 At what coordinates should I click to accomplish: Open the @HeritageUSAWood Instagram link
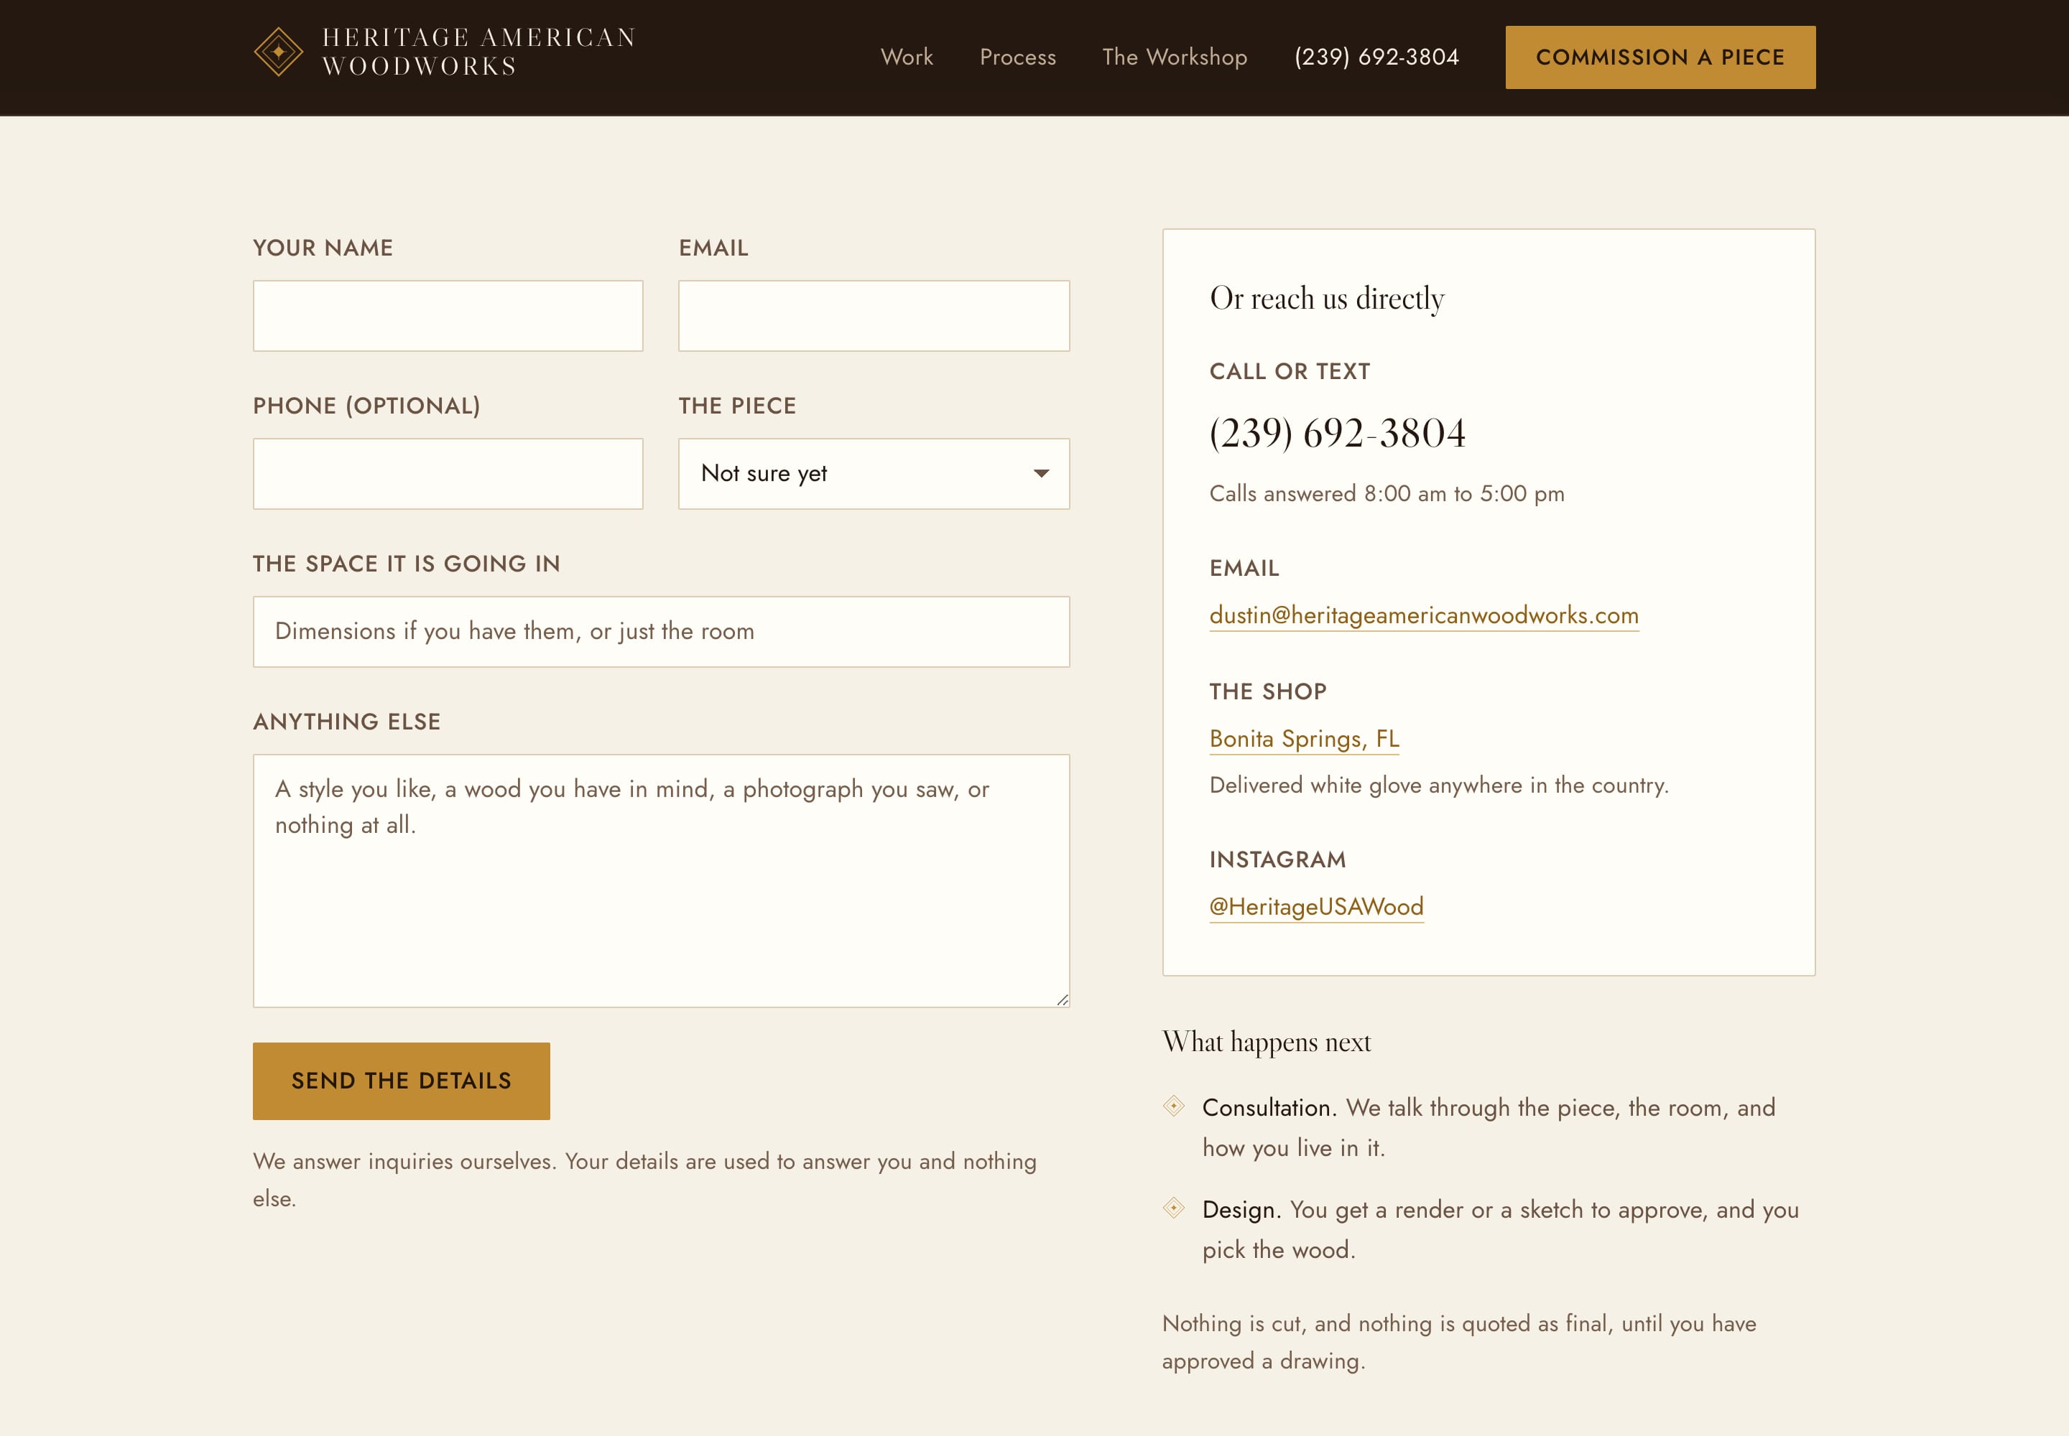pyautogui.click(x=1316, y=907)
